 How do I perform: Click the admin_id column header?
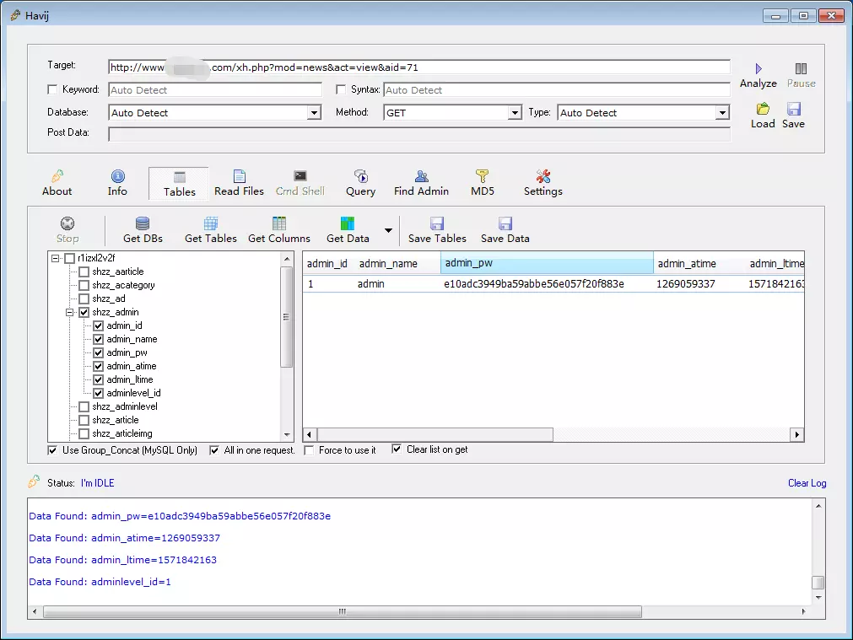tap(327, 264)
